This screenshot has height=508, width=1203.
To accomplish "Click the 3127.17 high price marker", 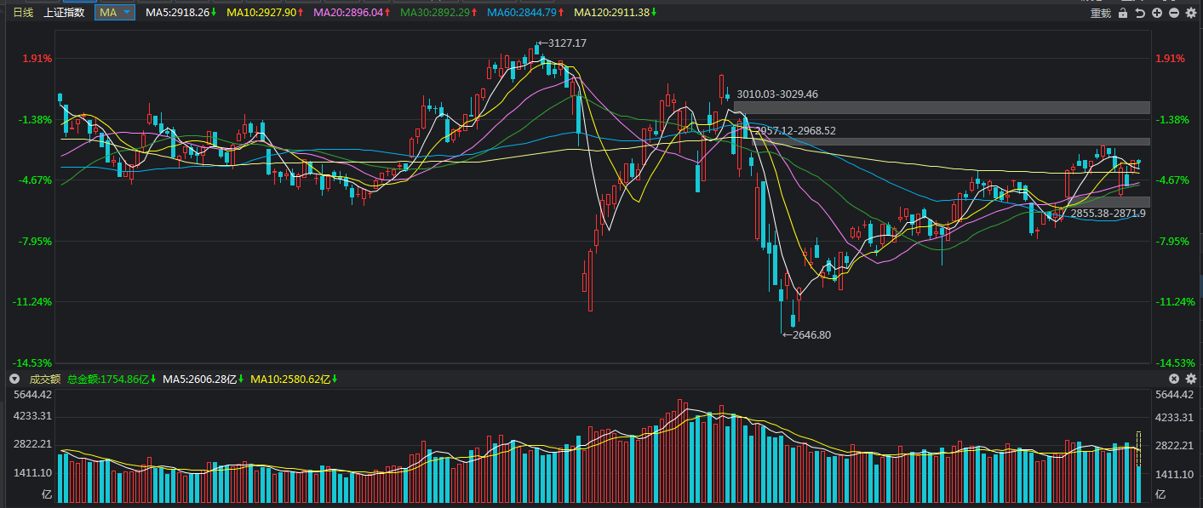I will click(x=567, y=43).
